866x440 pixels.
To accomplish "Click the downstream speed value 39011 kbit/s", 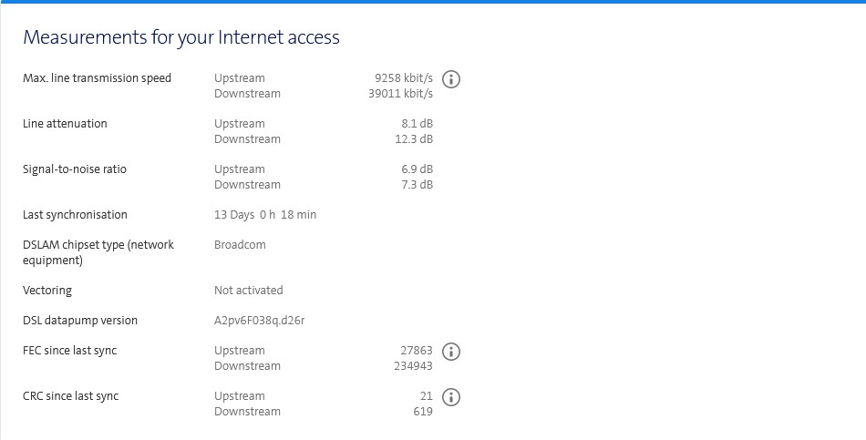I will (x=394, y=94).
